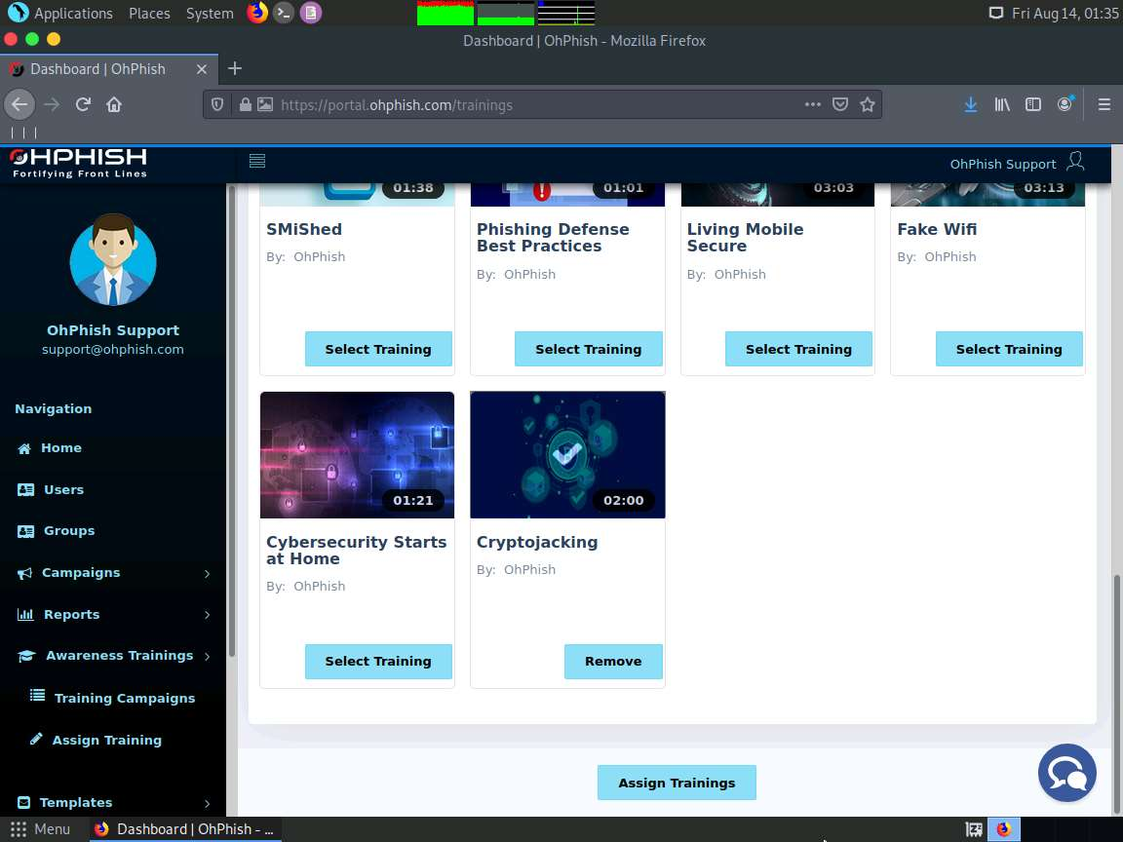Click the tracking protection shield icon

(x=217, y=104)
